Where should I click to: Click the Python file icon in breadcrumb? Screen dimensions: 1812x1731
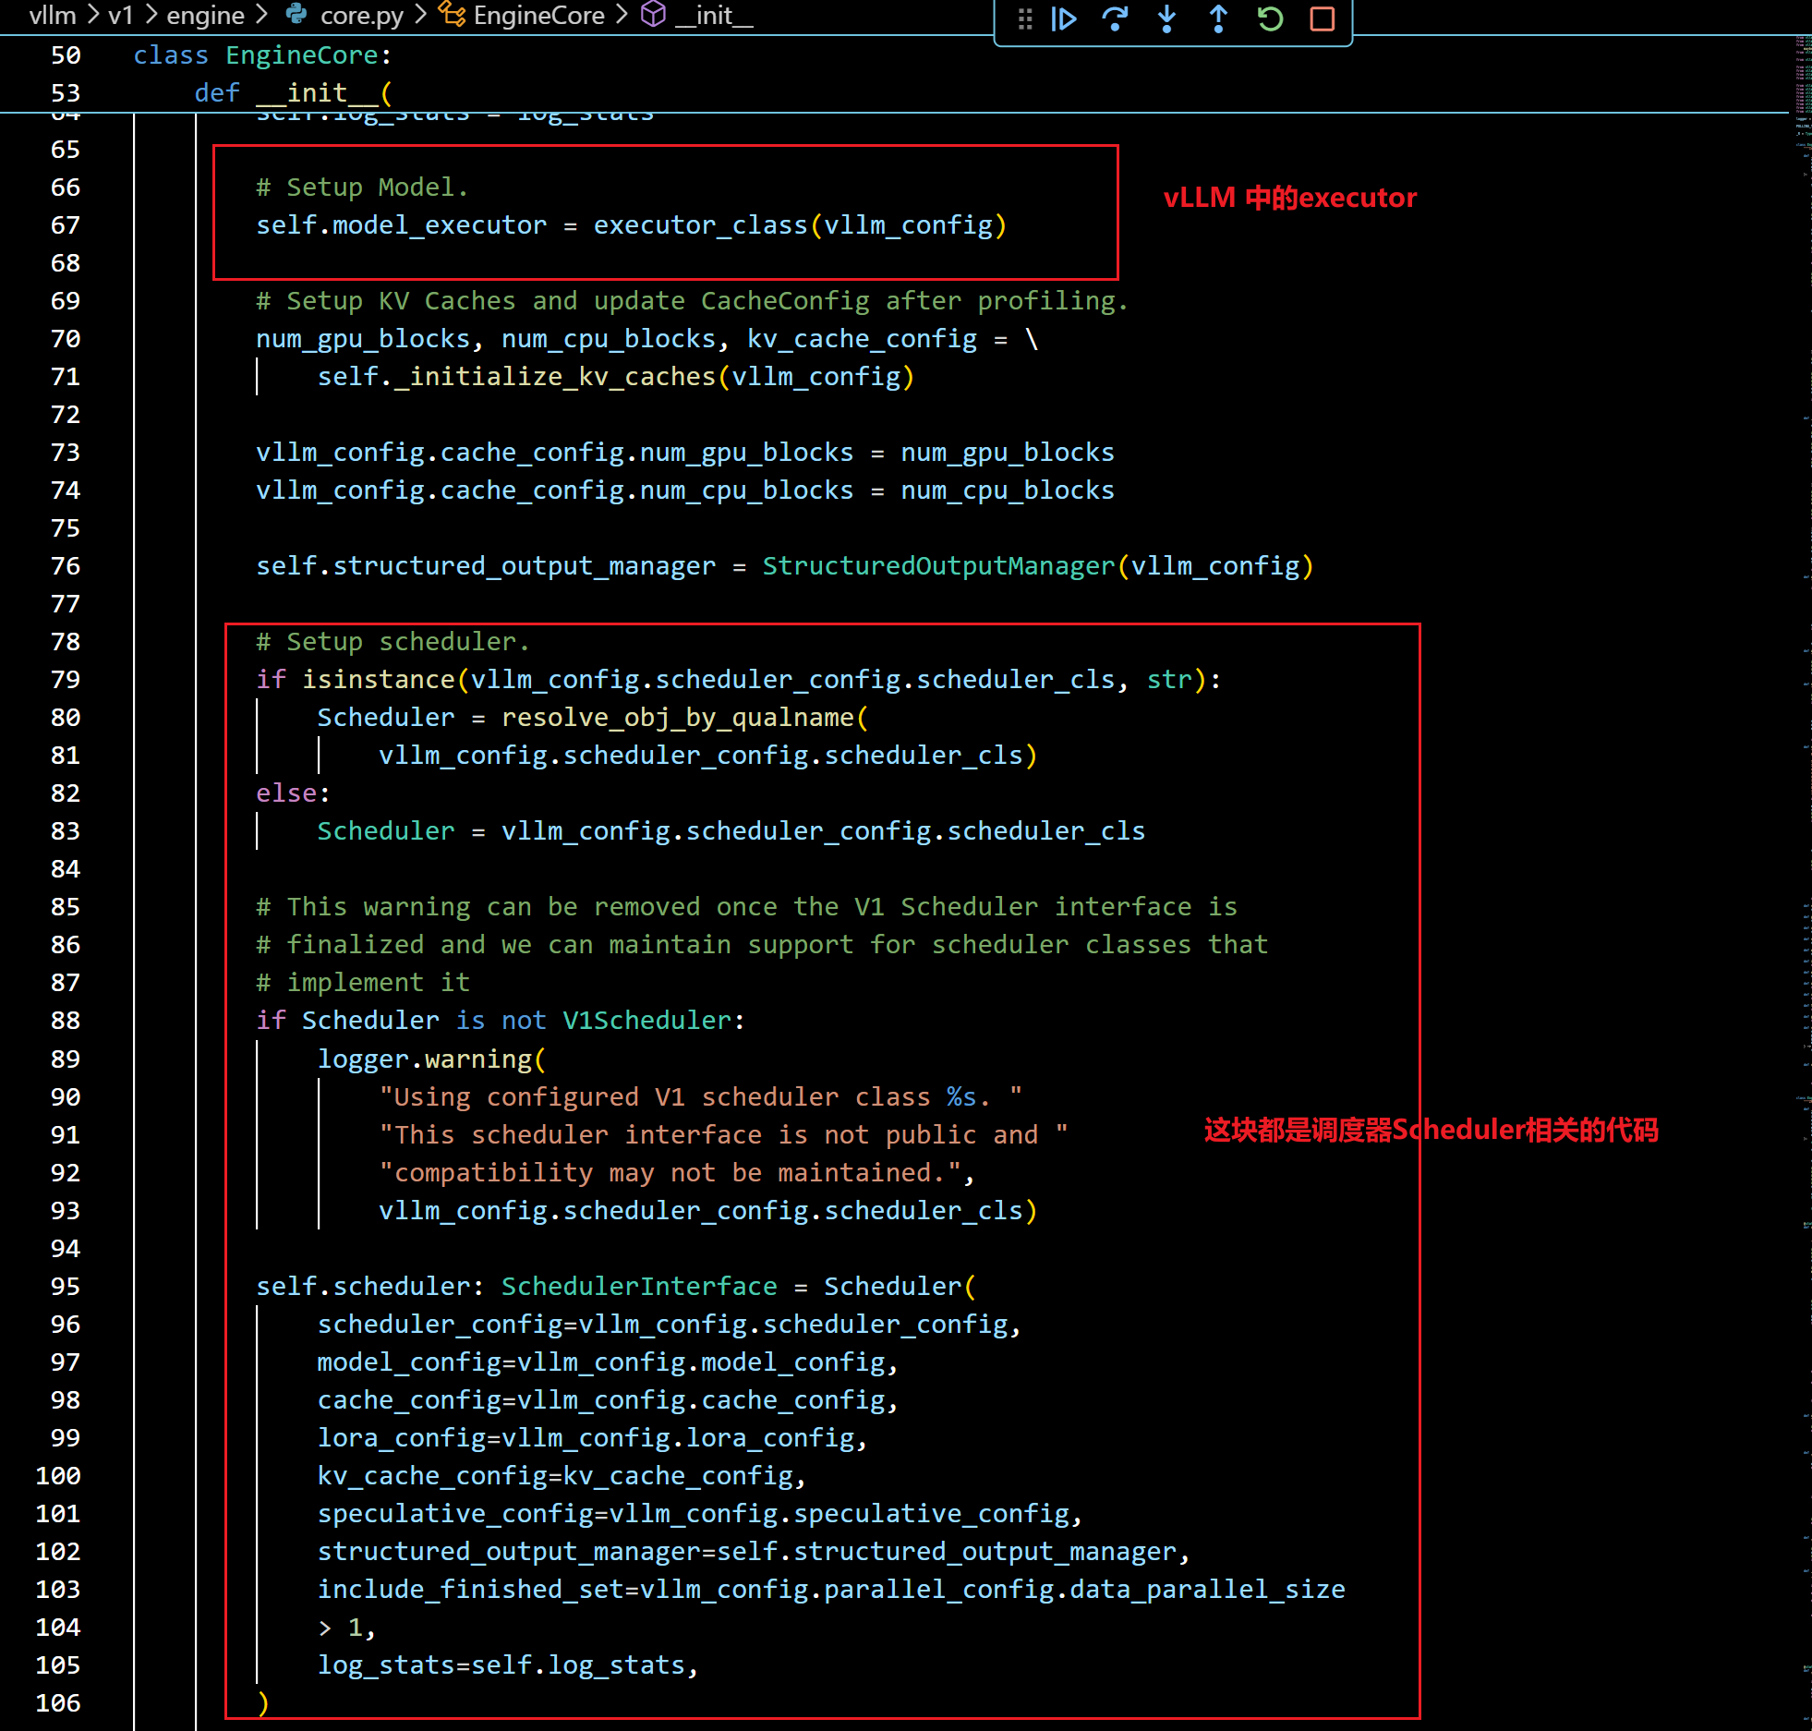[x=296, y=14]
